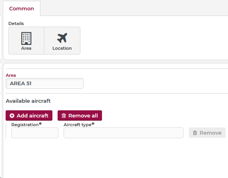This screenshot has height=178, width=228.
Task: Select the airplane icon for Location details
Action: pos(62,38)
